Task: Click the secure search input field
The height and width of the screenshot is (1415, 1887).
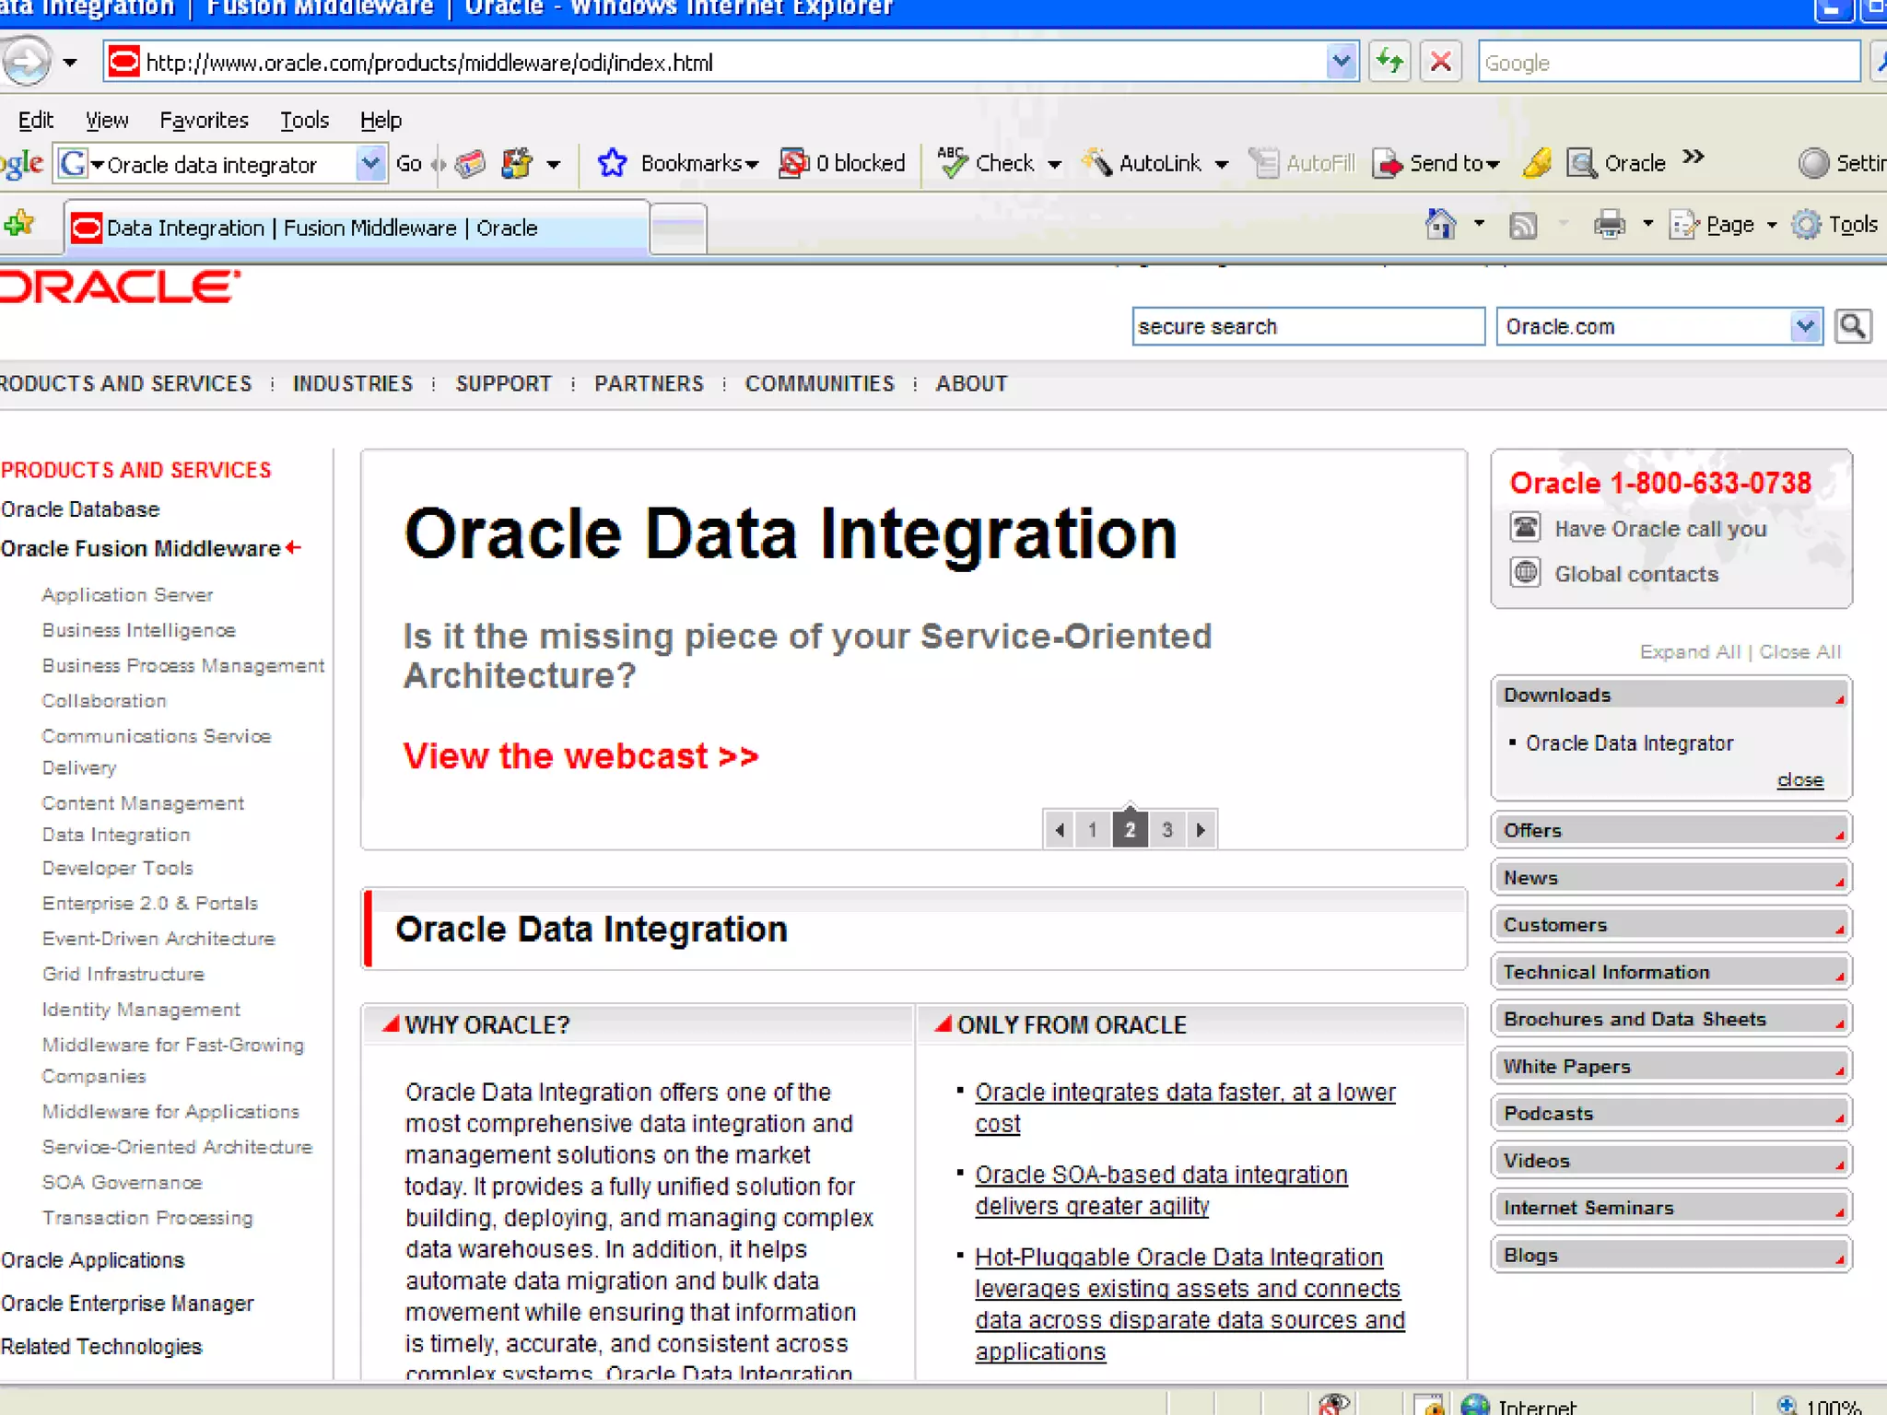Action: 1308,326
